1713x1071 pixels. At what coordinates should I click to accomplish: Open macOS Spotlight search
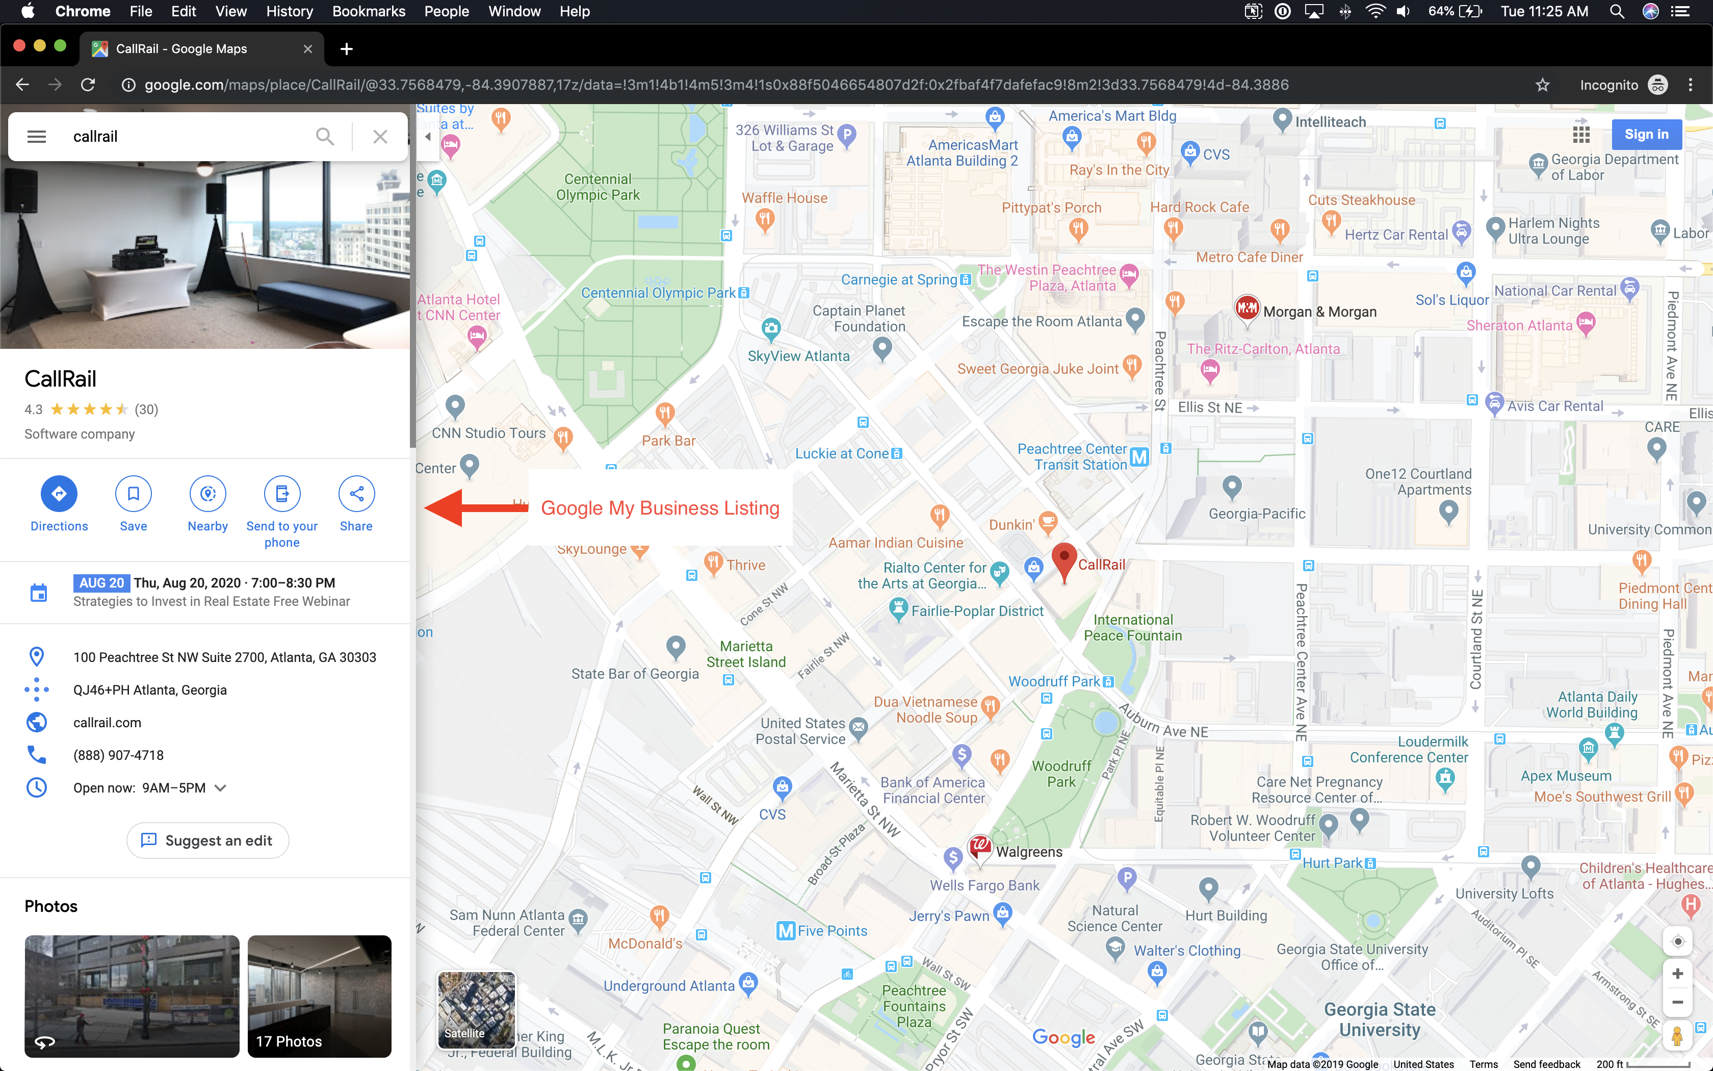click(x=1617, y=11)
